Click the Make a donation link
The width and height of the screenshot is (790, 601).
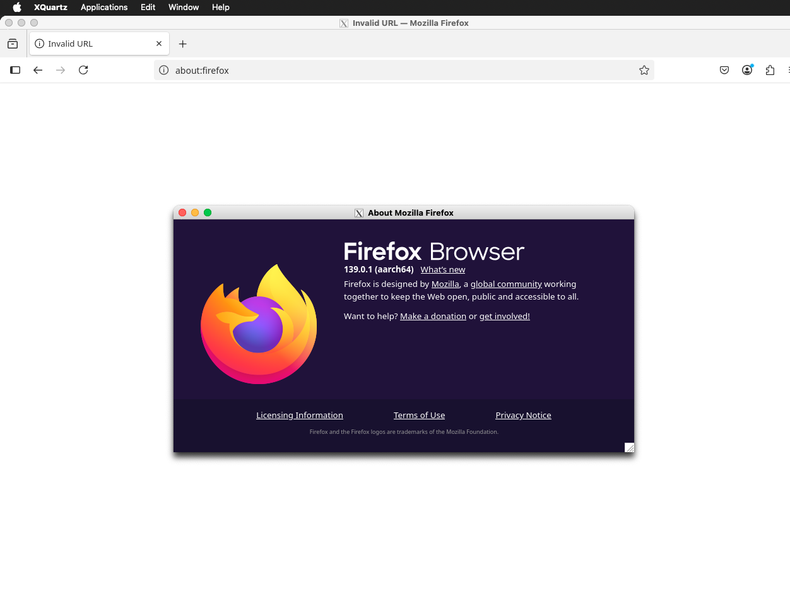pyautogui.click(x=433, y=316)
